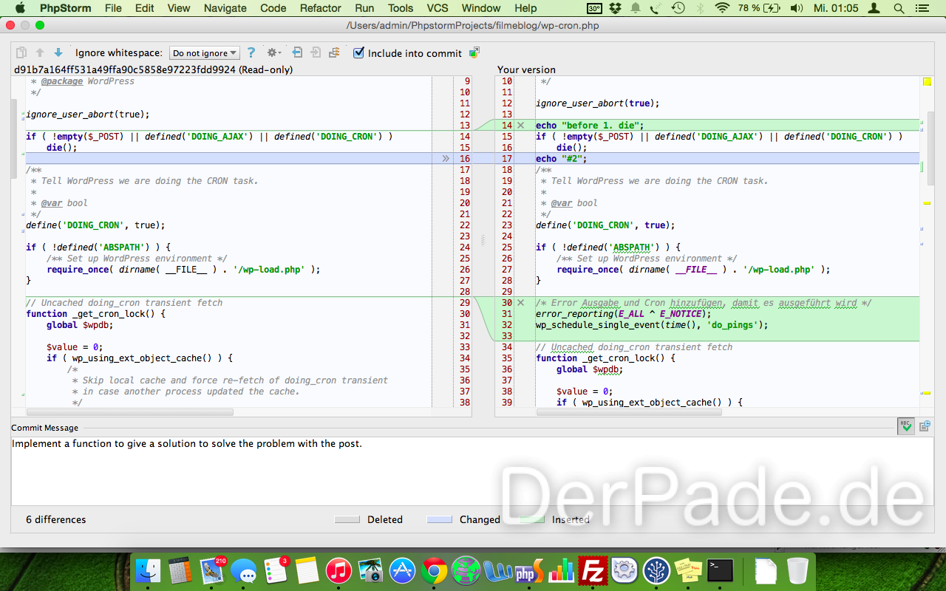Revert inserted echo "before 1. die" line with X
This screenshot has width=946, height=591.
(x=521, y=126)
